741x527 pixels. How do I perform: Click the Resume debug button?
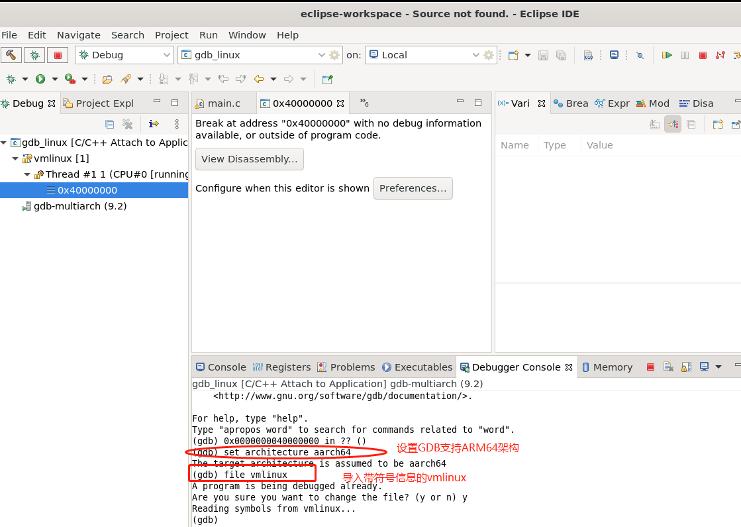pos(667,55)
